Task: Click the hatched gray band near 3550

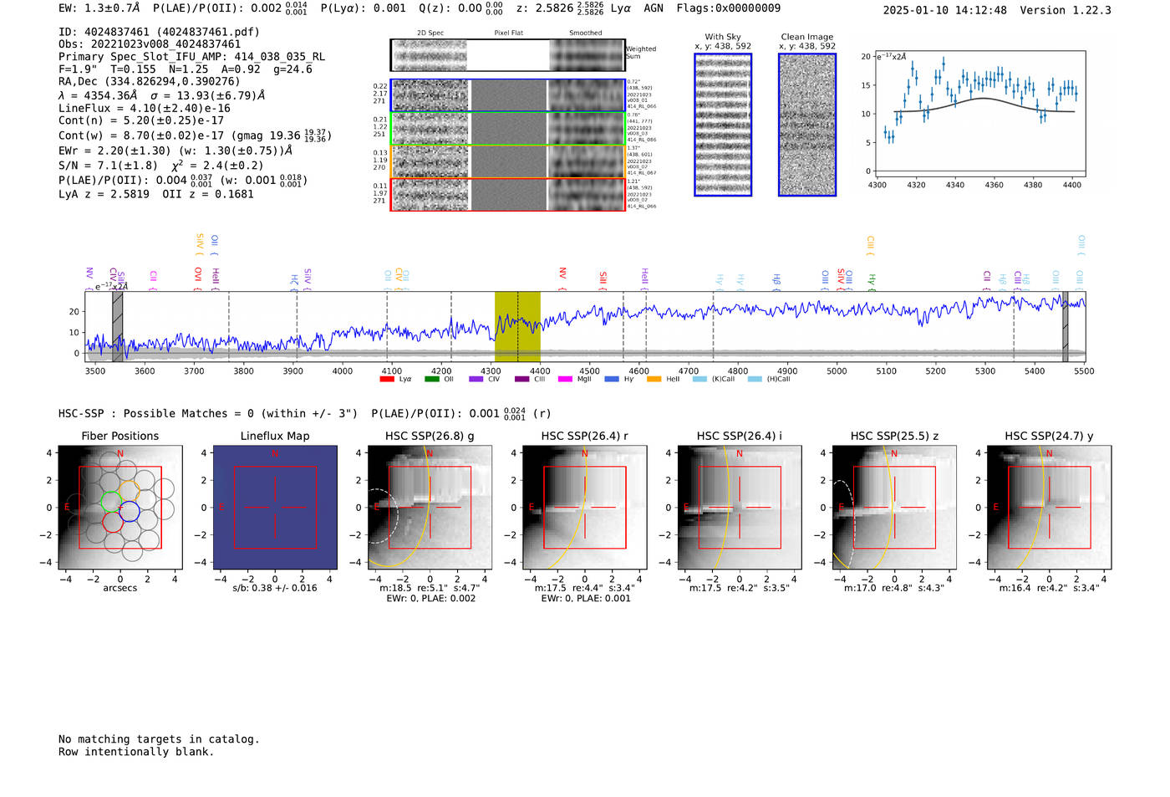Action: coord(118,327)
